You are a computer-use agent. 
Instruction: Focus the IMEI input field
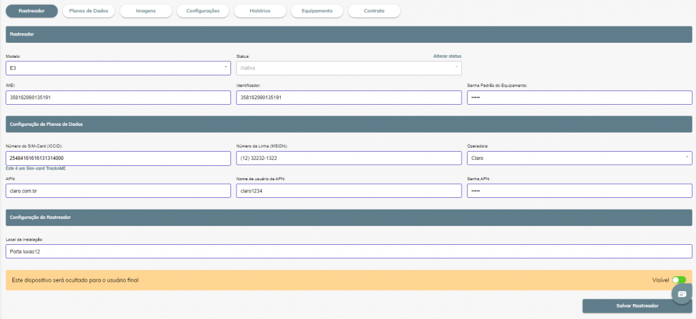[118, 98]
